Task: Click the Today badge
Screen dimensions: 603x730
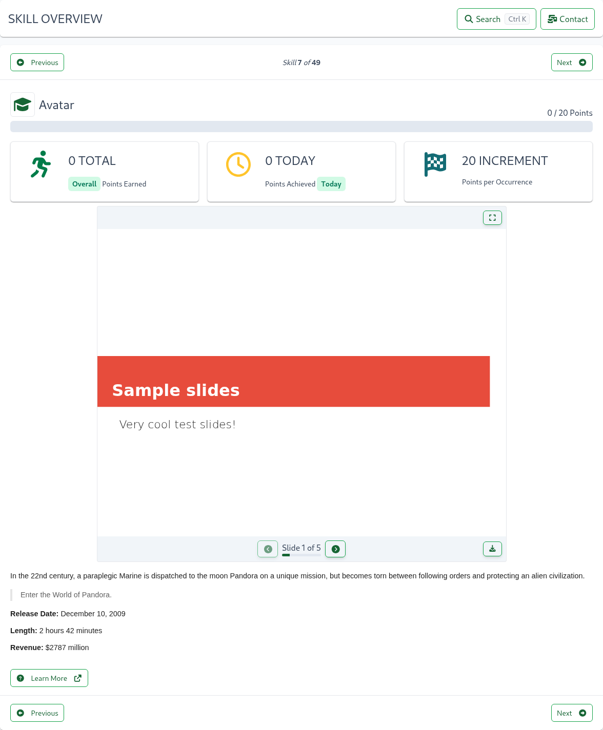Action: pos(331,184)
